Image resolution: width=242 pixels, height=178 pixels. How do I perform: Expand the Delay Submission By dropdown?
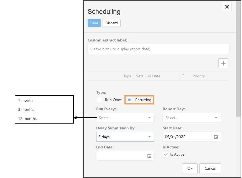(x=125, y=137)
